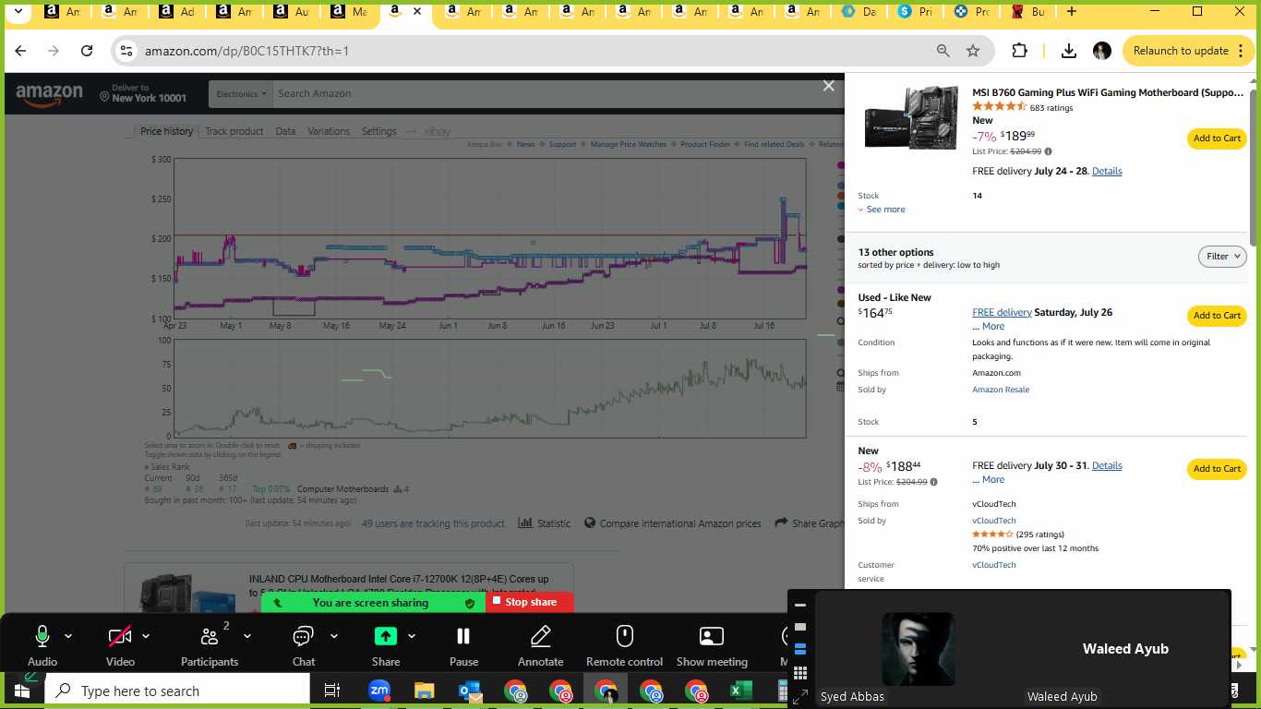Add the Used - Like New offer to cart
1261x709 pixels.
[1217, 316]
